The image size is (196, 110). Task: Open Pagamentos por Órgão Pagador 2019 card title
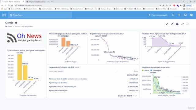point(64,67)
